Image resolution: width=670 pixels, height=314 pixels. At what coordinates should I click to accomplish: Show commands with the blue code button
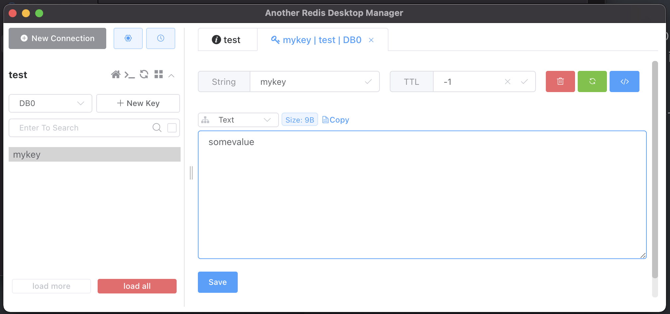(x=624, y=81)
